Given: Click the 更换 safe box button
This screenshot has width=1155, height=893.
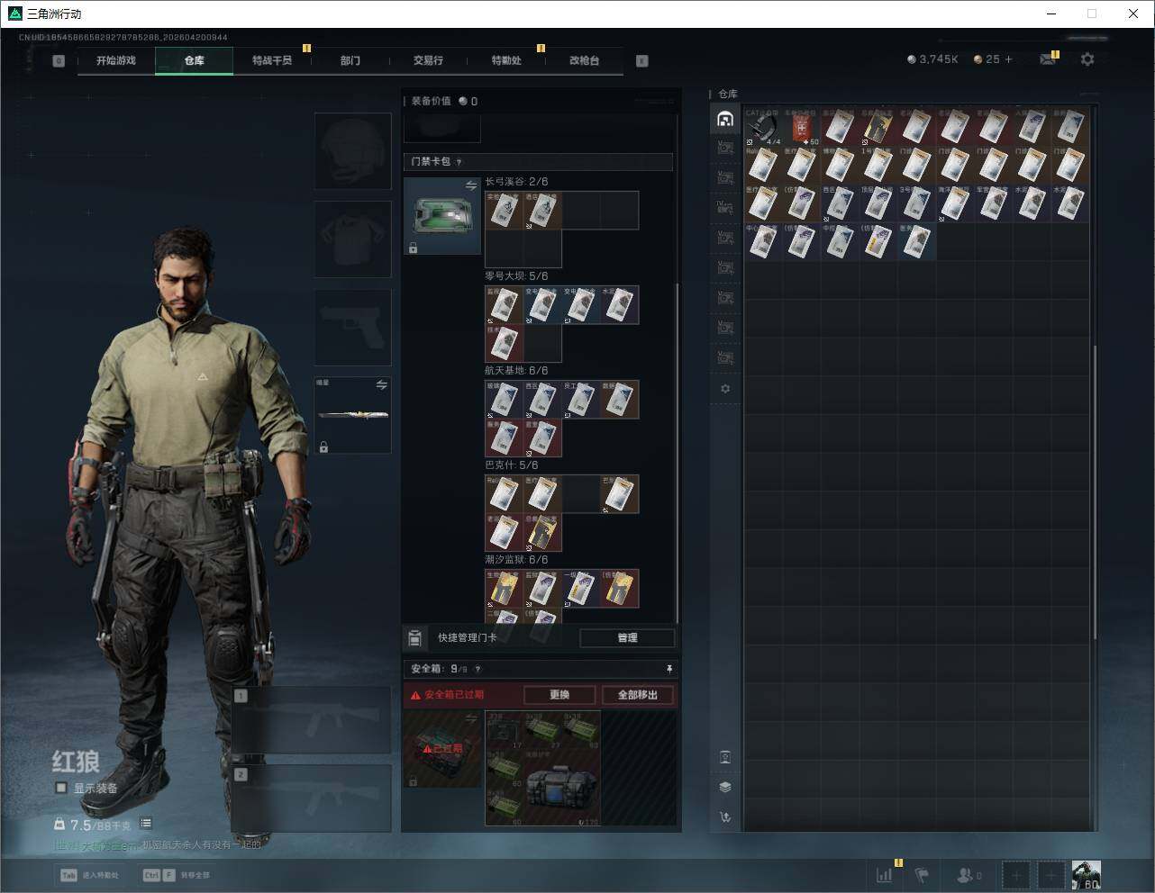Looking at the screenshot, I should tap(559, 695).
